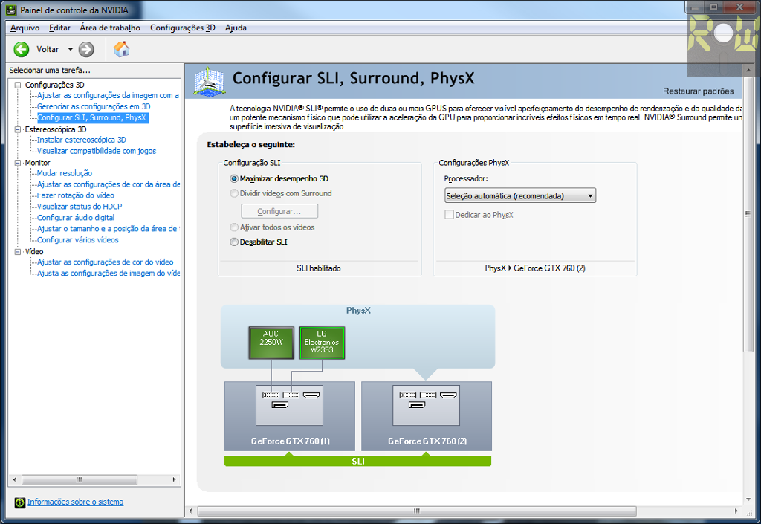Open Ajusta as configurações de imagem do vídeo

pyautogui.click(x=109, y=274)
